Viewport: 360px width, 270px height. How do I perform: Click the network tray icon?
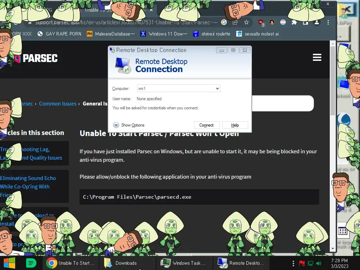tap(310, 263)
